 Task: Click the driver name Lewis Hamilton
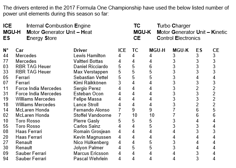[89, 55]
